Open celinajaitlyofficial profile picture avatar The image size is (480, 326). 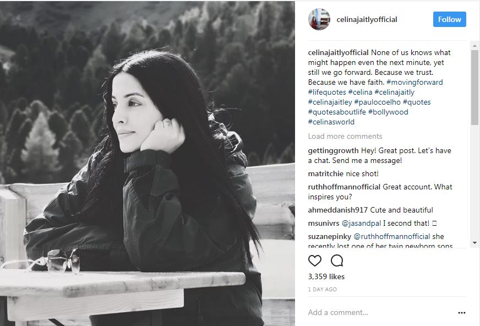click(x=319, y=19)
